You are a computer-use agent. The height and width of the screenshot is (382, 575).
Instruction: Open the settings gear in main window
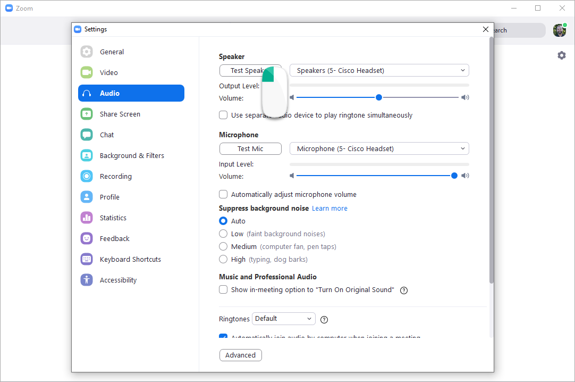click(562, 55)
